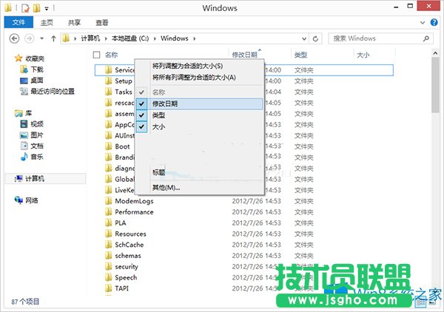Select the PLA folder icon
Viewport: 444px width, 312px height.
[x=109, y=223]
